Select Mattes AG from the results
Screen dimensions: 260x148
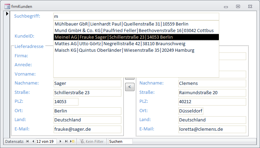coord(120,44)
